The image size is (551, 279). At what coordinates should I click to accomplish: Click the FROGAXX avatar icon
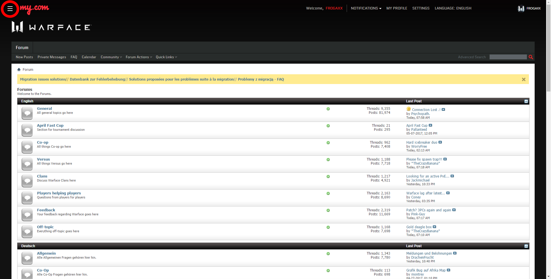pyautogui.click(x=521, y=9)
